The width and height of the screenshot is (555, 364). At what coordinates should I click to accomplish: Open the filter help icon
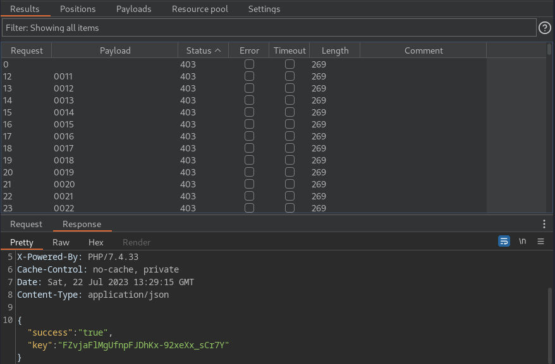click(x=545, y=28)
